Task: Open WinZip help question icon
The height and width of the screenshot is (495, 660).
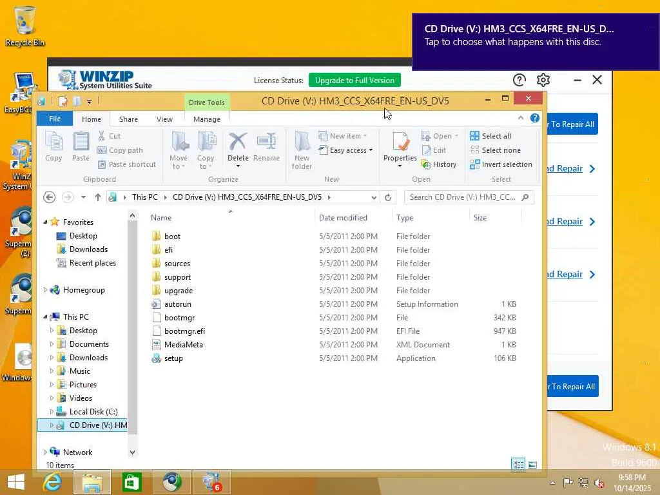Action: point(519,79)
